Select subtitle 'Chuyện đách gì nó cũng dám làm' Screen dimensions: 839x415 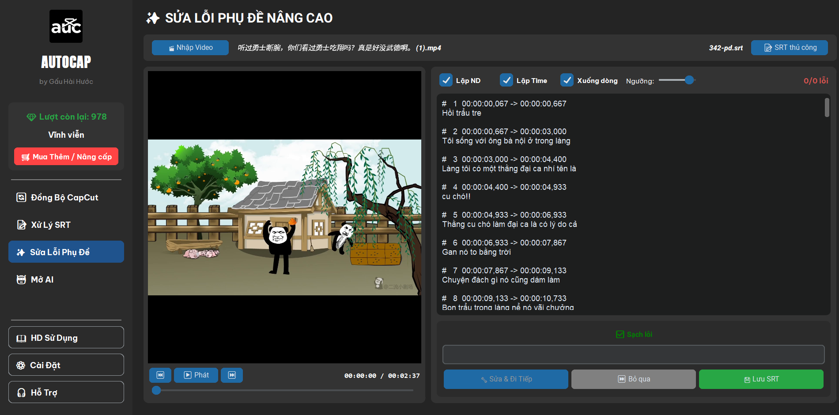(x=501, y=280)
